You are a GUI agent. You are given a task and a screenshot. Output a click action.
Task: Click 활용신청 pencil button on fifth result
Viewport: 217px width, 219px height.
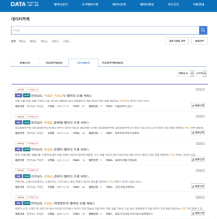[x=198, y=213]
